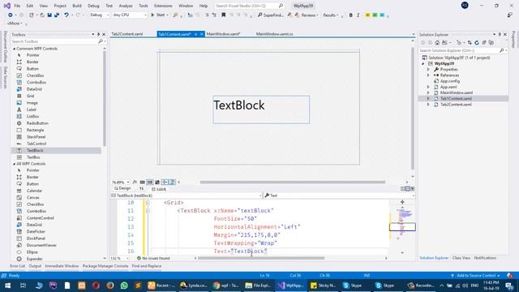519x292 pixels.
Task: Toggle snapping to snaplines in designer
Action: [x=165, y=182]
